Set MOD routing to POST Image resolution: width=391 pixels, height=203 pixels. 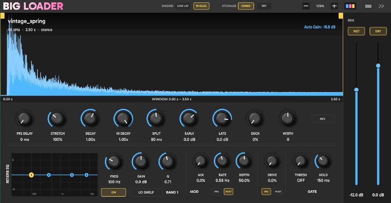[228, 192]
